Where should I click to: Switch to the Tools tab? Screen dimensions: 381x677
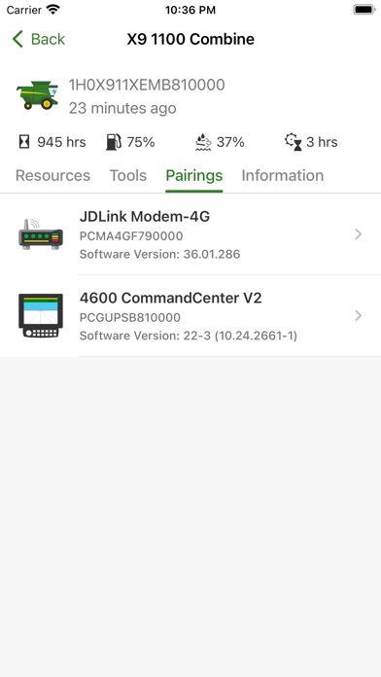point(128,175)
